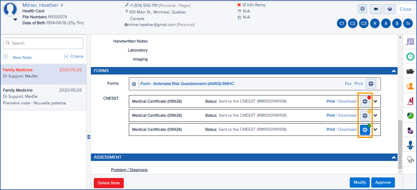Click the print icon in the patient header
Image resolution: width=417 pixels, height=190 pixels.
point(389,9)
